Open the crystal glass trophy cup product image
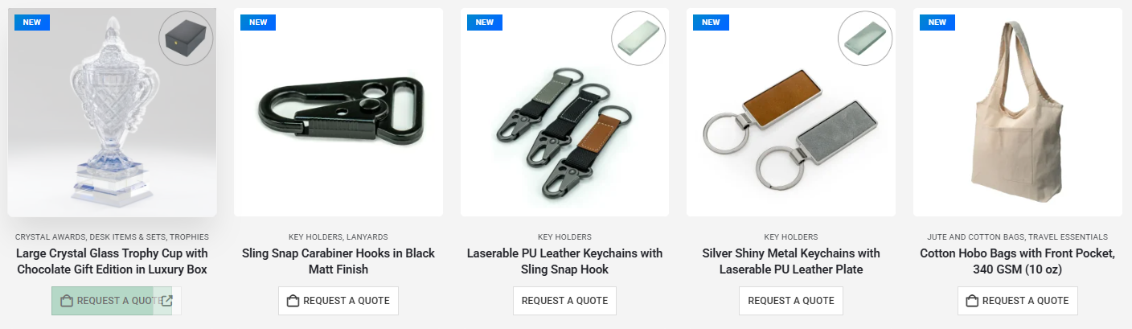1132x329 pixels. [113, 113]
